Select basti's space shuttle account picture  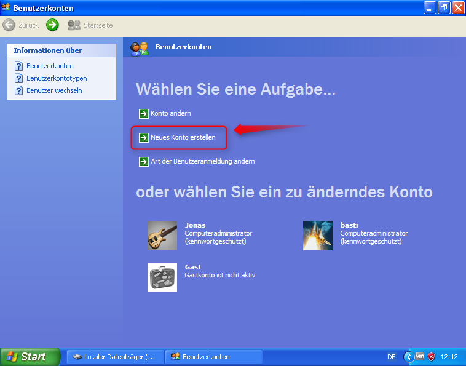[318, 236]
